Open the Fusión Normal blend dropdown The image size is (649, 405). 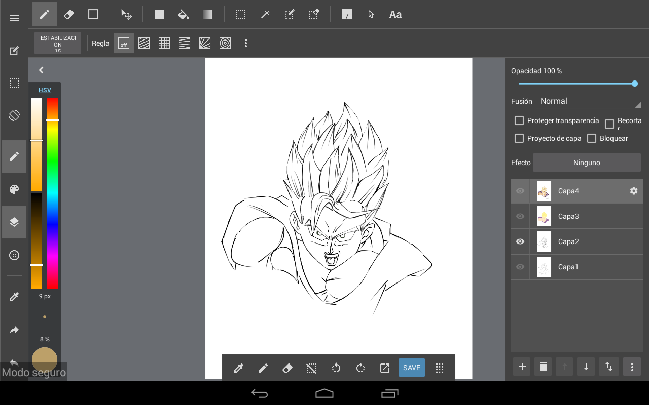[589, 101]
